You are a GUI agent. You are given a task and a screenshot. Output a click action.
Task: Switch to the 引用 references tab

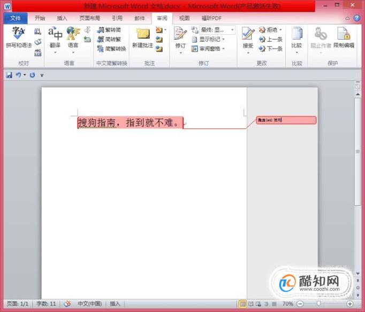117,18
